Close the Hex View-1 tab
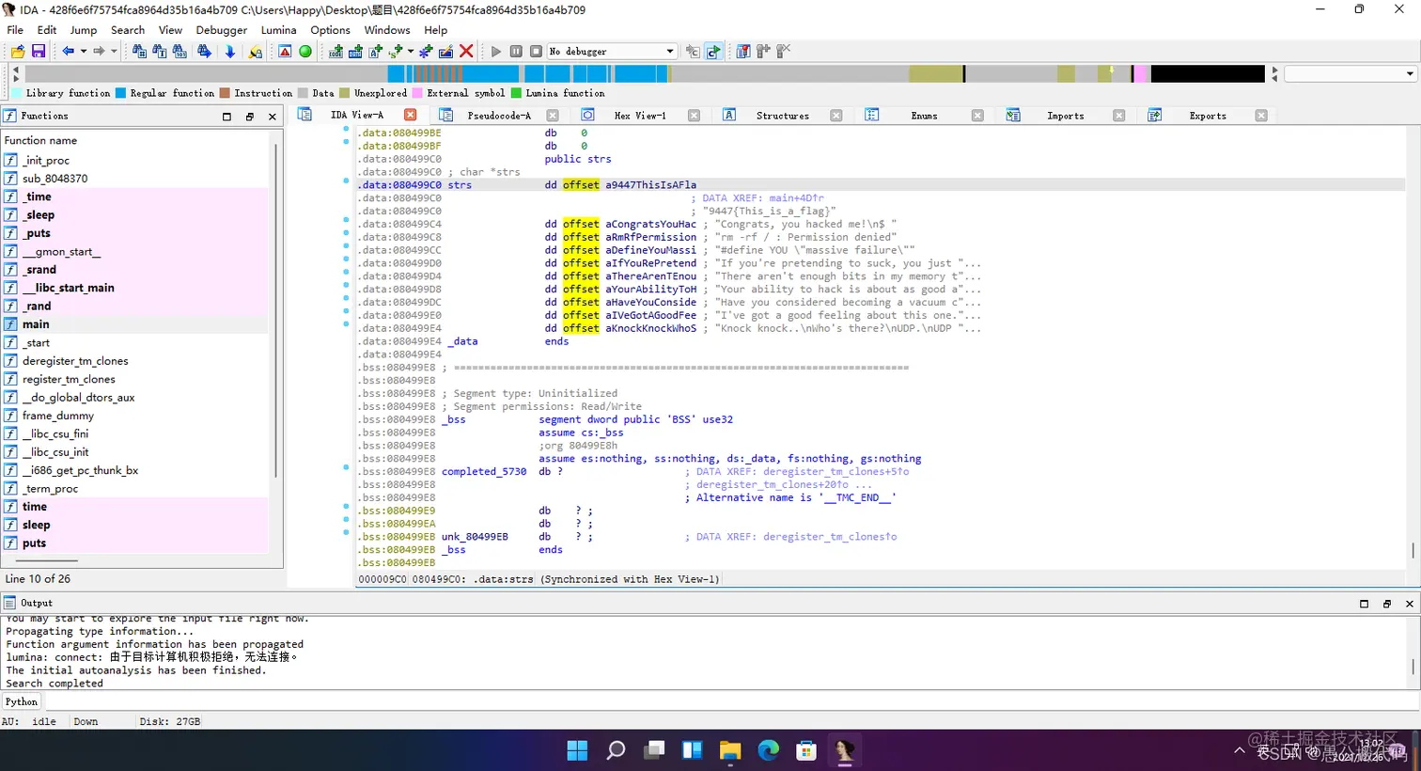This screenshot has height=771, width=1421. (x=694, y=116)
